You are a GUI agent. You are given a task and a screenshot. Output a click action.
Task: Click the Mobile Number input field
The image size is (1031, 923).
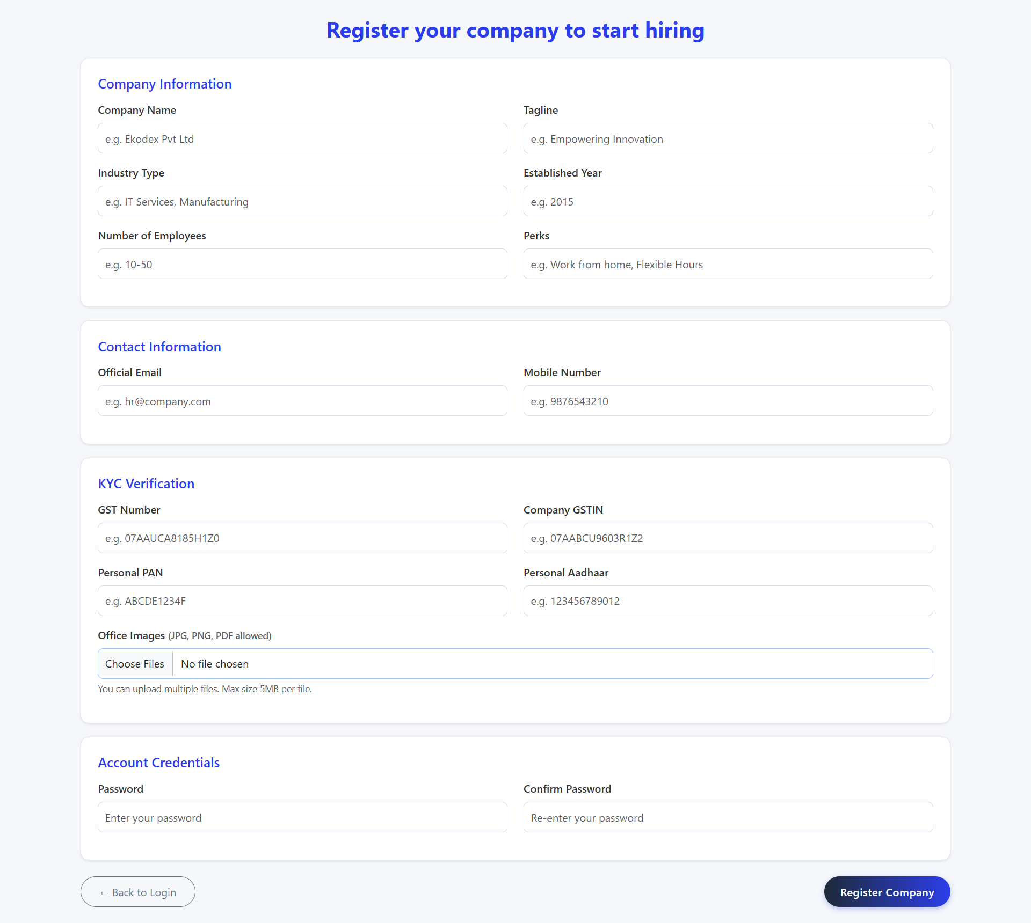coord(728,400)
